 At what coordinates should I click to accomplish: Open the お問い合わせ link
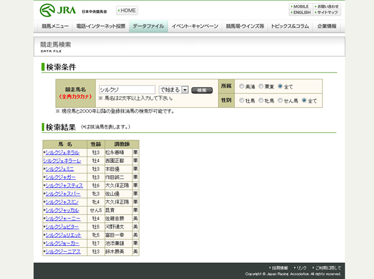(x=327, y=6)
